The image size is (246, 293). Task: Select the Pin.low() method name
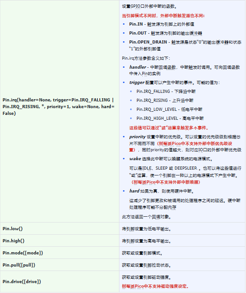tap(13, 229)
